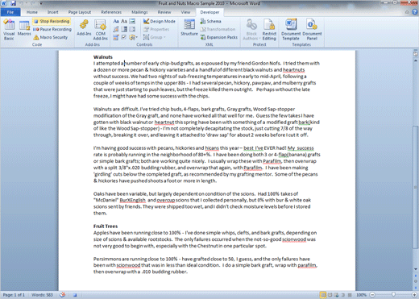The width and height of the screenshot is (419, 299).
Task: Open Macro Security settings
Action: 51,37
